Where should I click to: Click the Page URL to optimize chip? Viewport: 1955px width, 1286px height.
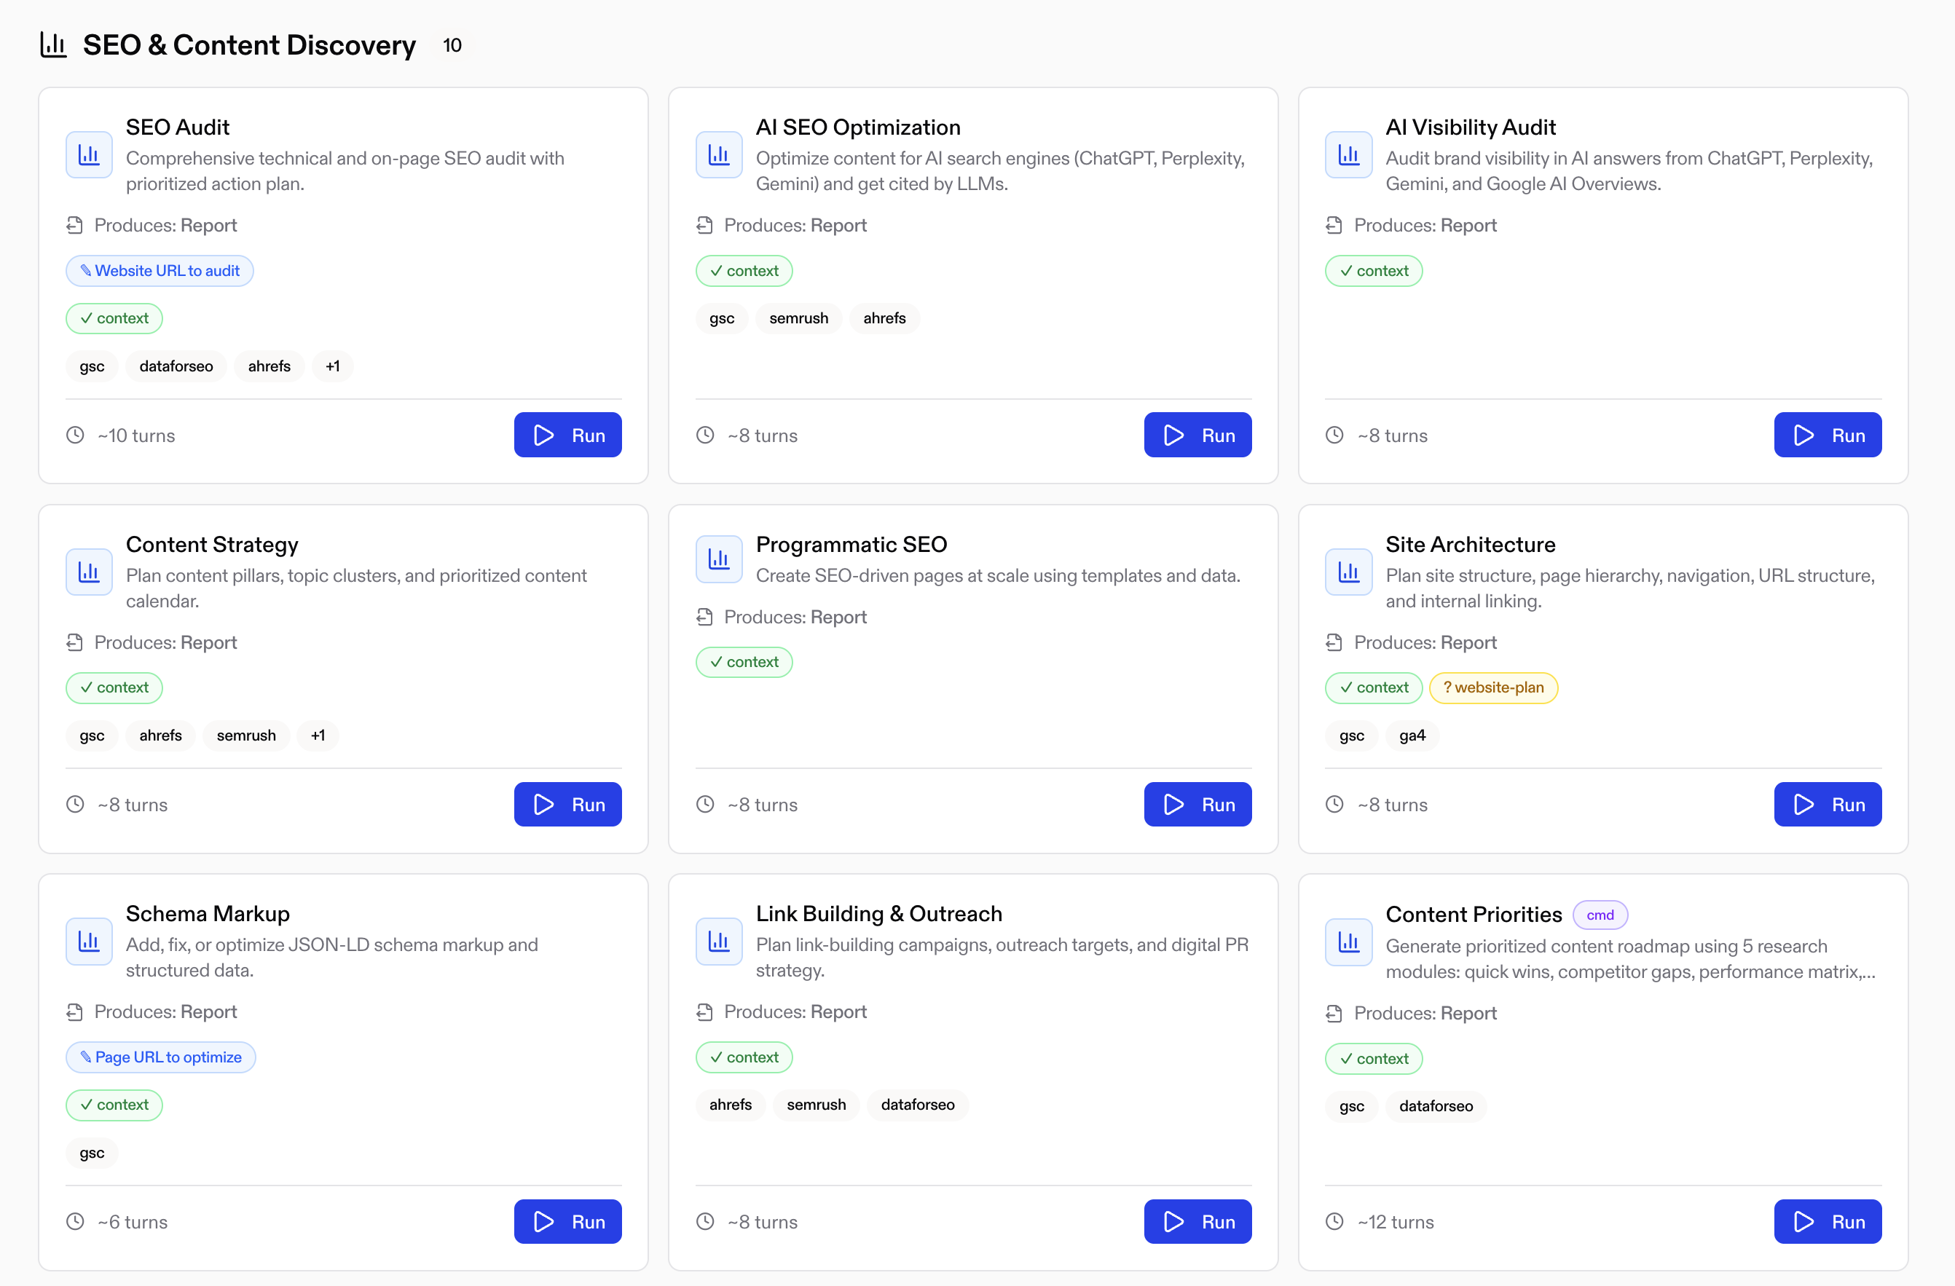click(160, 1057)
